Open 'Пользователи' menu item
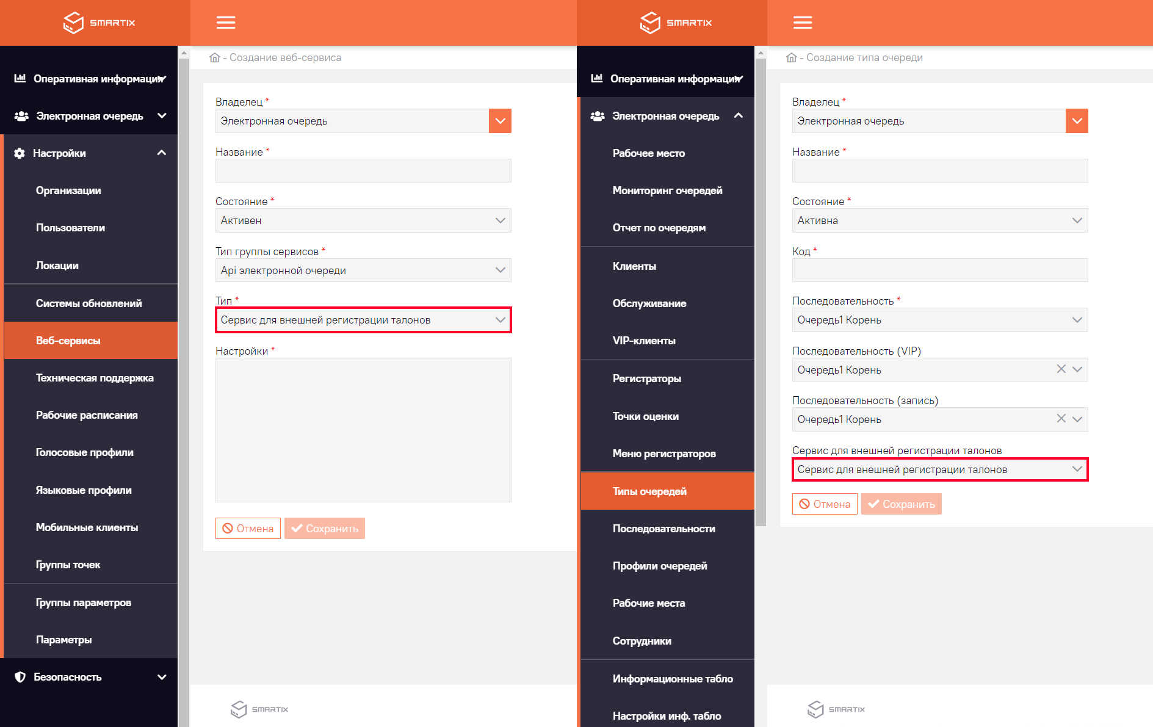This screenshot has height=727, width=1153. (x=91, y=228)
